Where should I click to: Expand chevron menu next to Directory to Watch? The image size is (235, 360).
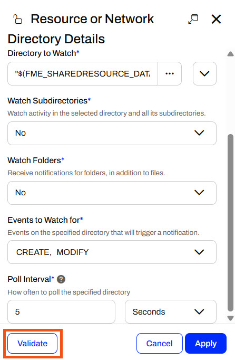[x=204, y=74]
